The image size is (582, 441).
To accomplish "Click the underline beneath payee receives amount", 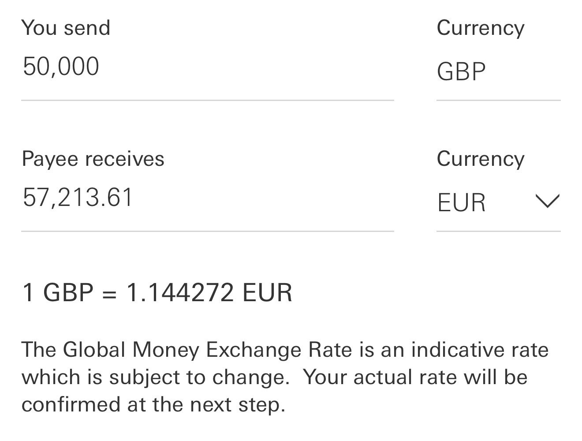I will click(207, 231).
